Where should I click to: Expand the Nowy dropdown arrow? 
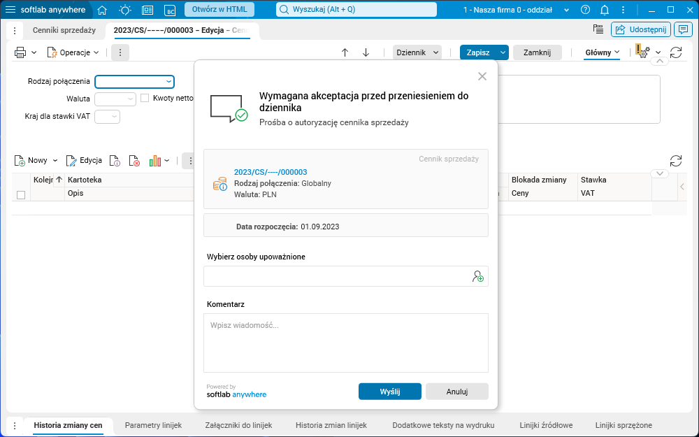click(55, 161)
